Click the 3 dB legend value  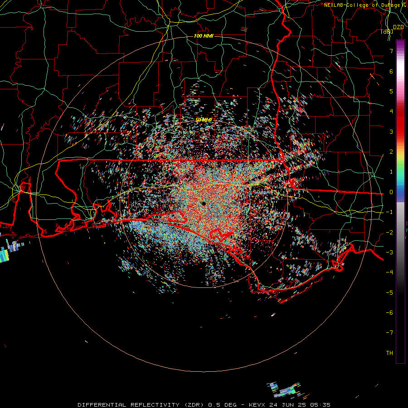point(391,131)
